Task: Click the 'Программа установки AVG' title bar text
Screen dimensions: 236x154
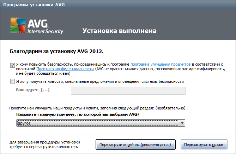Action: (34, 5)
